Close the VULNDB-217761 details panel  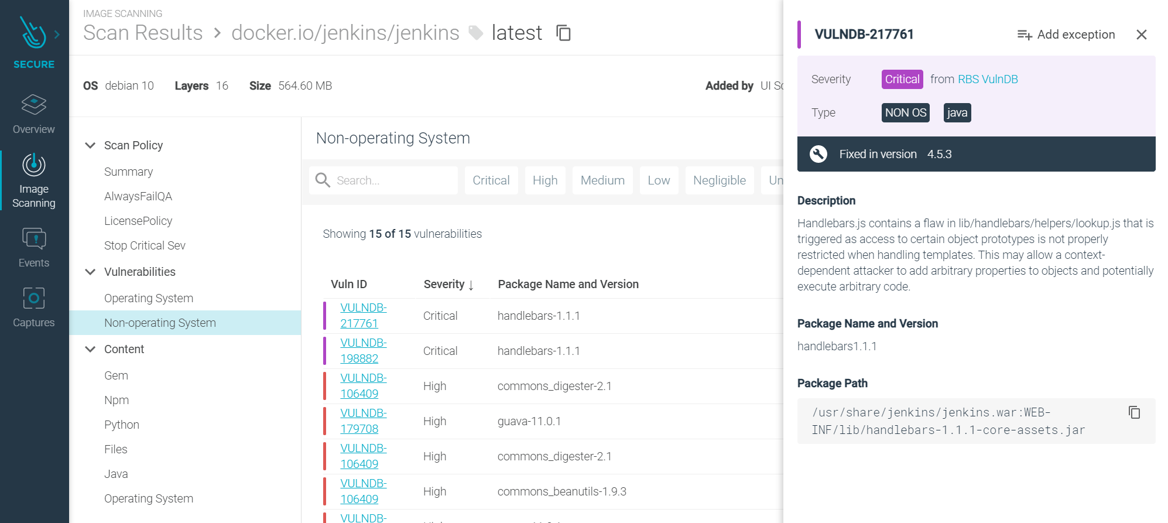[1141, 35]
